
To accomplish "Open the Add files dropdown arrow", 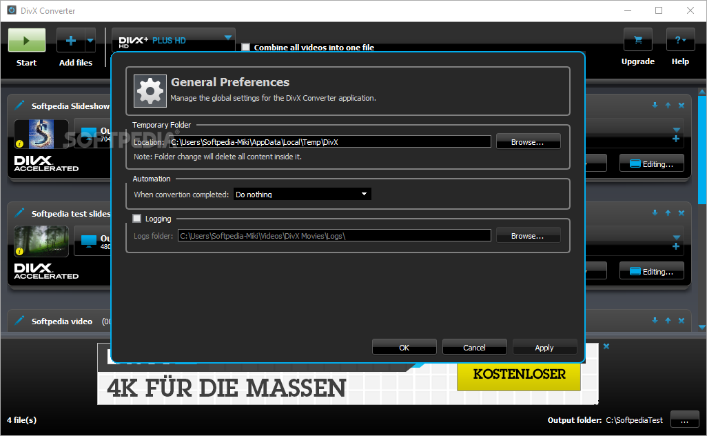I will [90, 41].
